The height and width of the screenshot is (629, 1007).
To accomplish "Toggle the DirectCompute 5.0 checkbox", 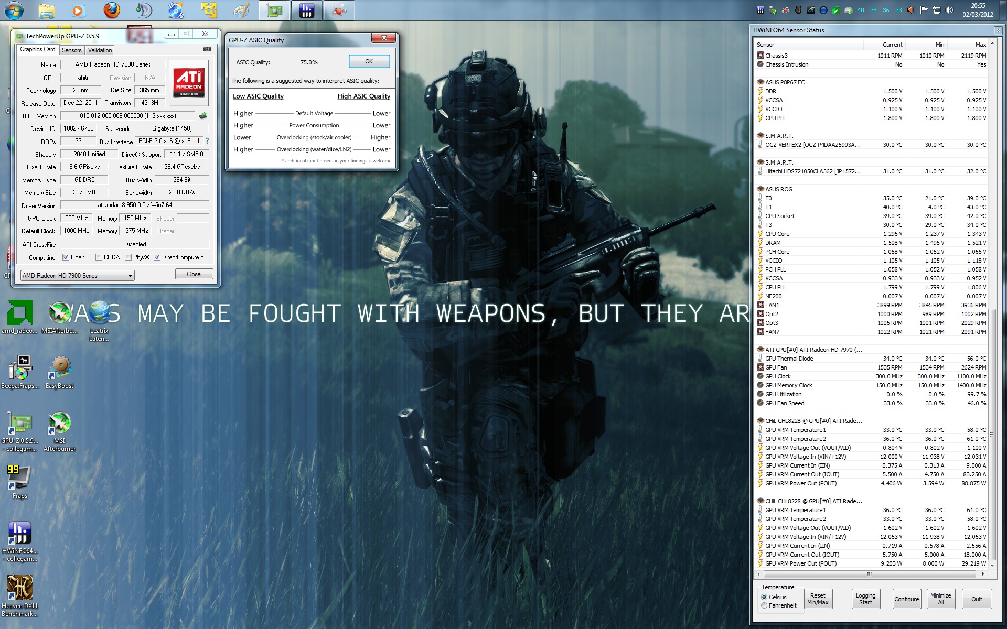I will click(x=157, y=257).
